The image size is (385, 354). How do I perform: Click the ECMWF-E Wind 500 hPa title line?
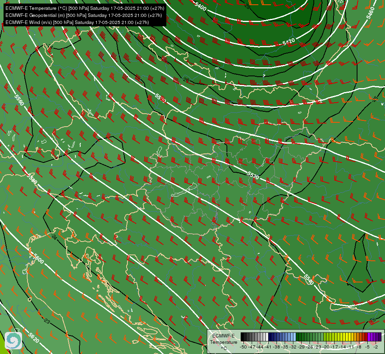click(77, 22)
